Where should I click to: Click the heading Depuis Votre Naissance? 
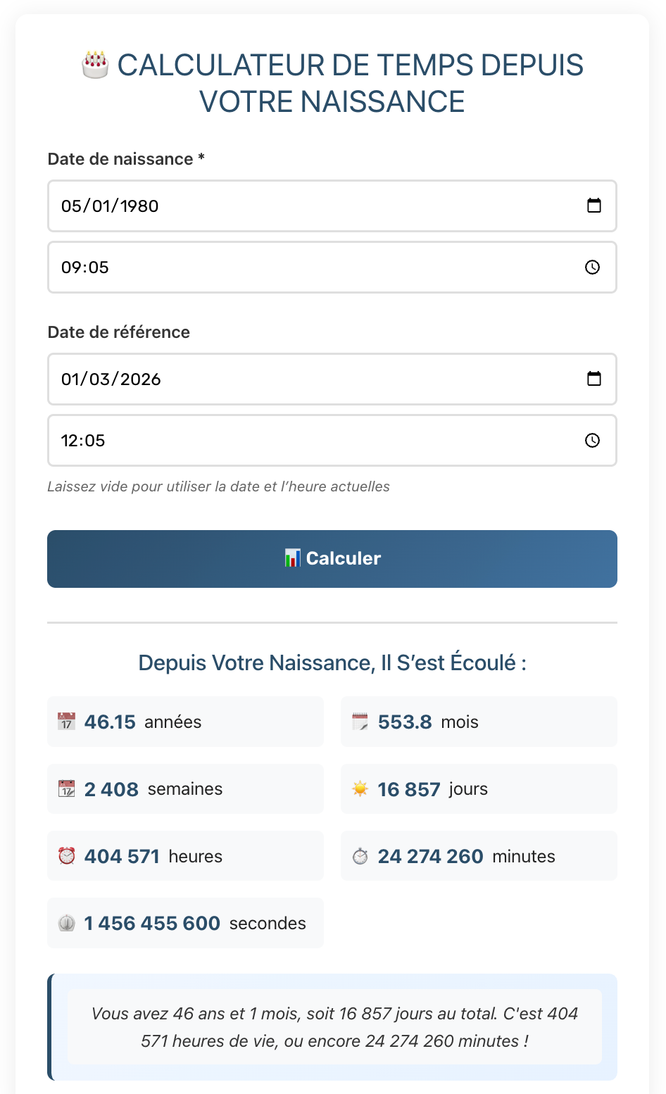coord(332,662)
